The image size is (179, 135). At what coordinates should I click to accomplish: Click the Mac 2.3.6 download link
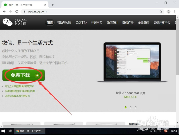(x=130, y=97)
